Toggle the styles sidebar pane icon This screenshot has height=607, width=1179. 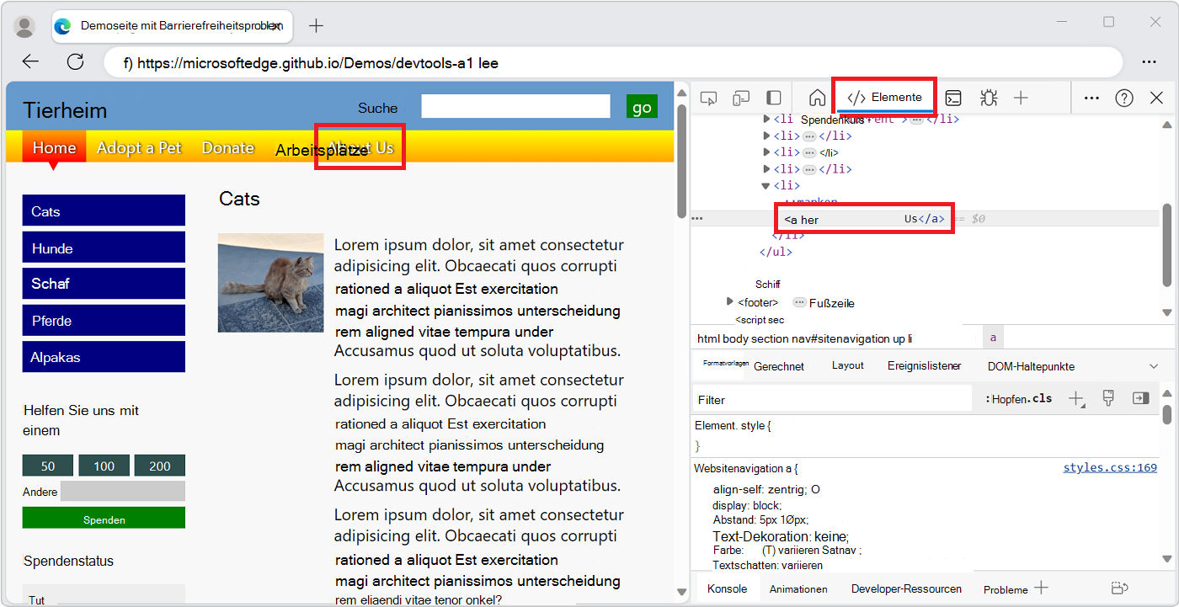pyautogui.click(x=1141, y=397)
